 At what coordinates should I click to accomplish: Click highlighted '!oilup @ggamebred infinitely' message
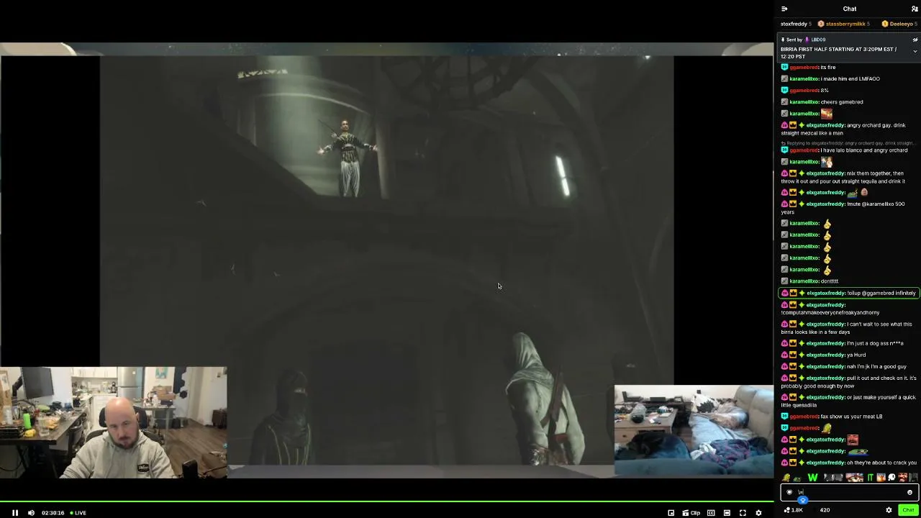[849, 293]
